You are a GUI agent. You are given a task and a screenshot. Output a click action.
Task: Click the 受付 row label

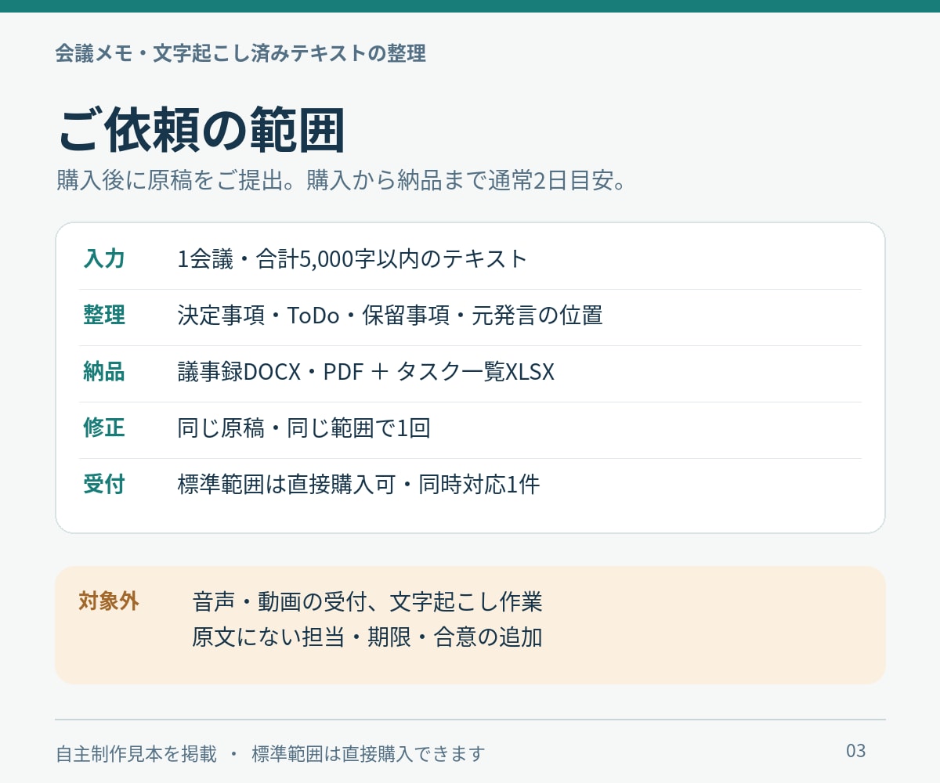(x=104, y=485)
